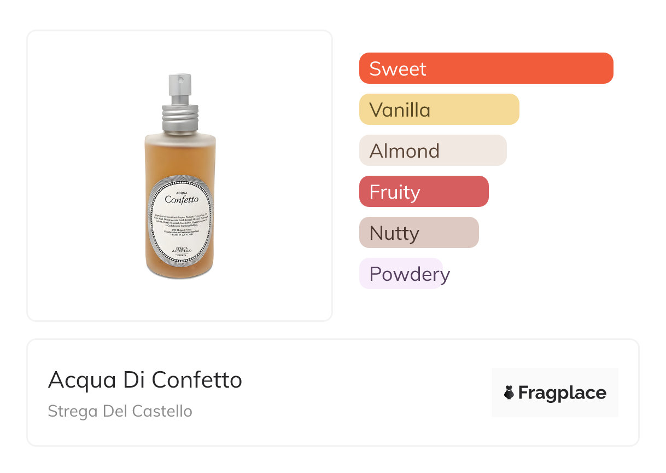The height and width of the screenshot is (473, 666).
Task: Click the top tip of the spray pump
Action: [180, 77]
